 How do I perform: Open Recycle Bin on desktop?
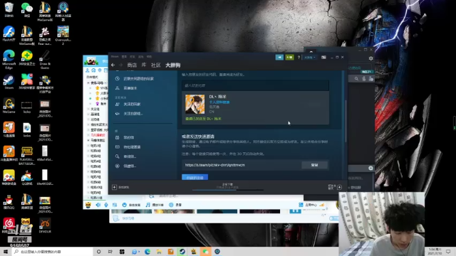[9, 9]
